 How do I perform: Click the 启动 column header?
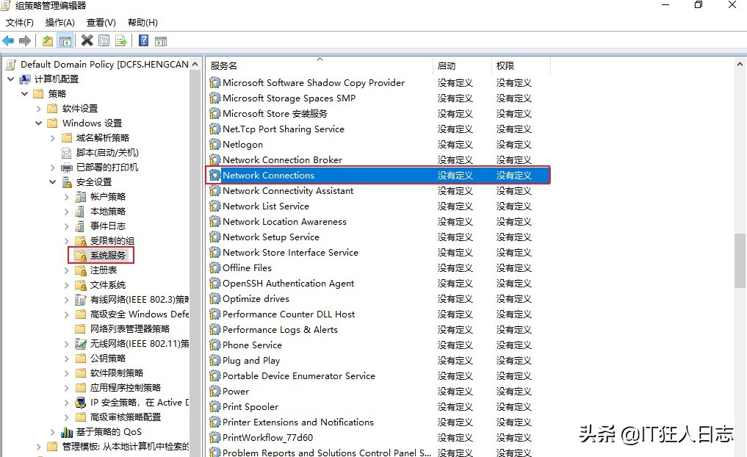pyautogui.click(x=447, y=65)
